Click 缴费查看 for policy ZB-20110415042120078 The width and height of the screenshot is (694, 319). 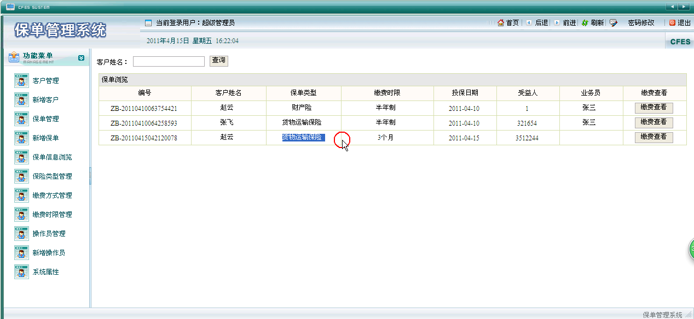(x=653, y=137)
